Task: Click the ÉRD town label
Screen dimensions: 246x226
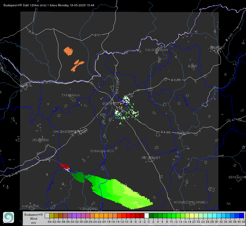Action: pyautogui.click(x=103, y=115)
